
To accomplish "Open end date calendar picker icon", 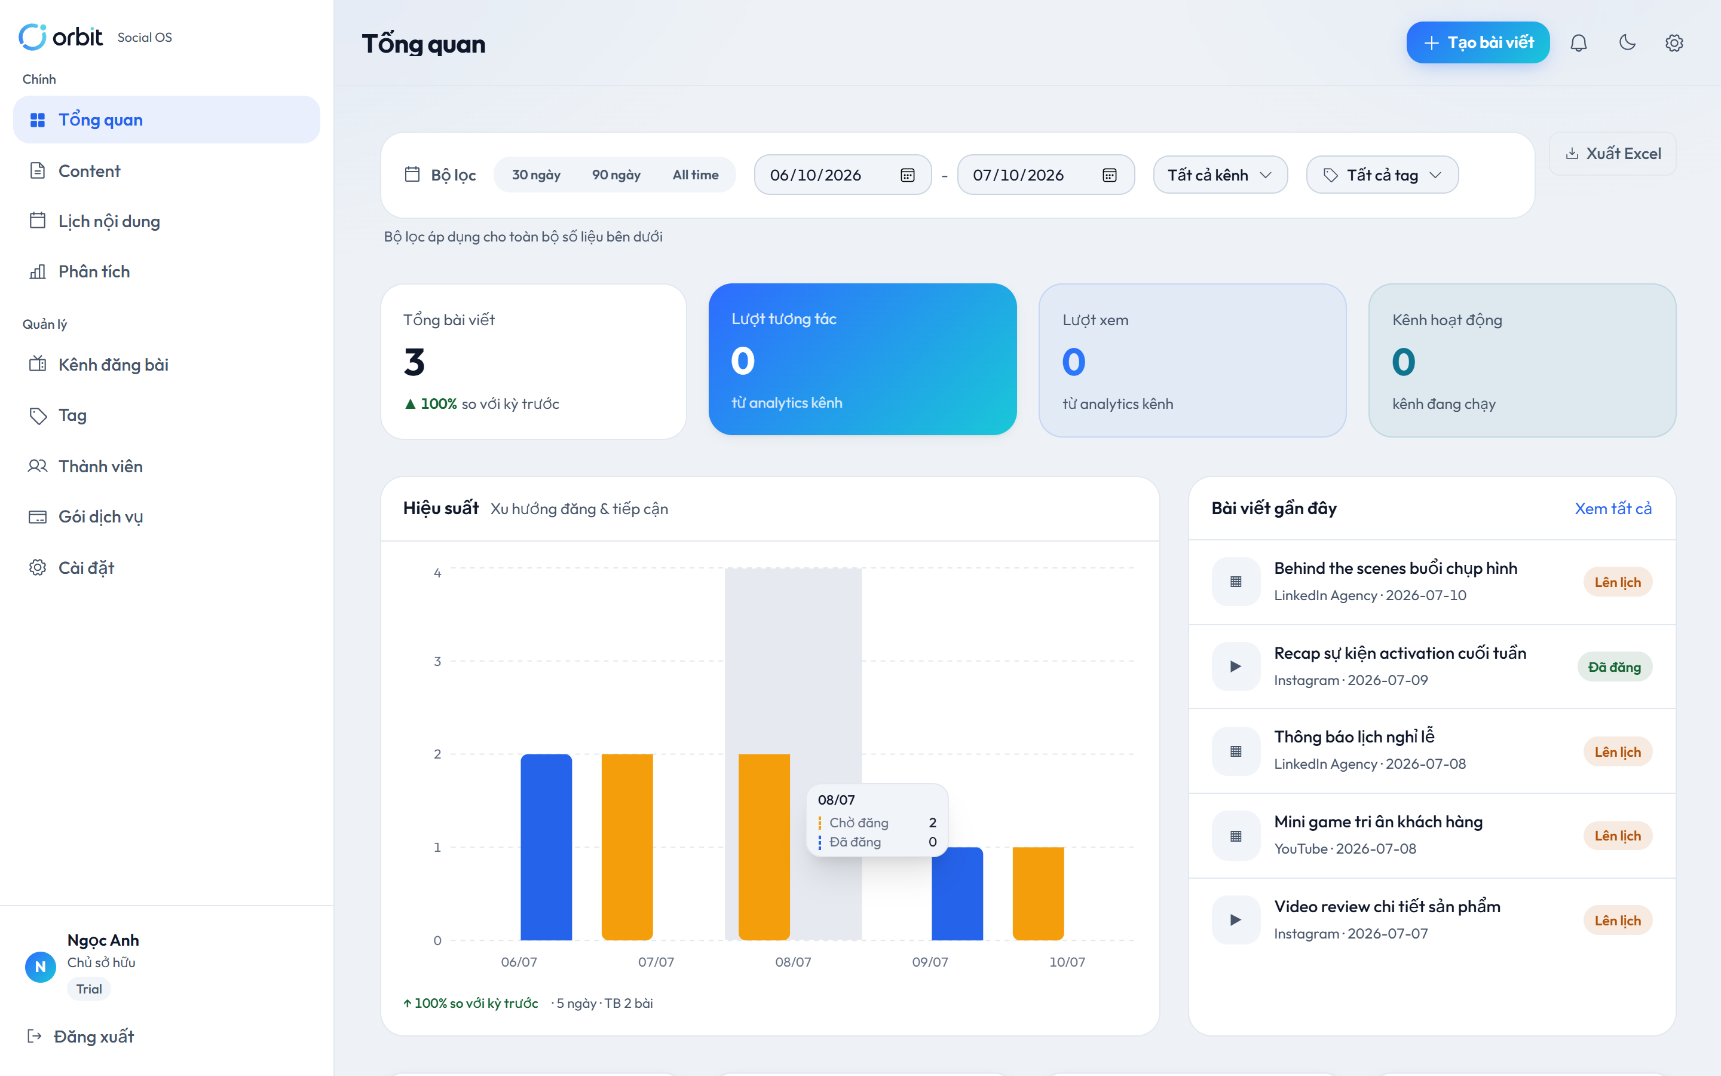I will 1110,175.
